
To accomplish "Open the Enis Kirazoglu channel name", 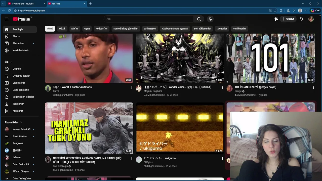I will point(60,166).
